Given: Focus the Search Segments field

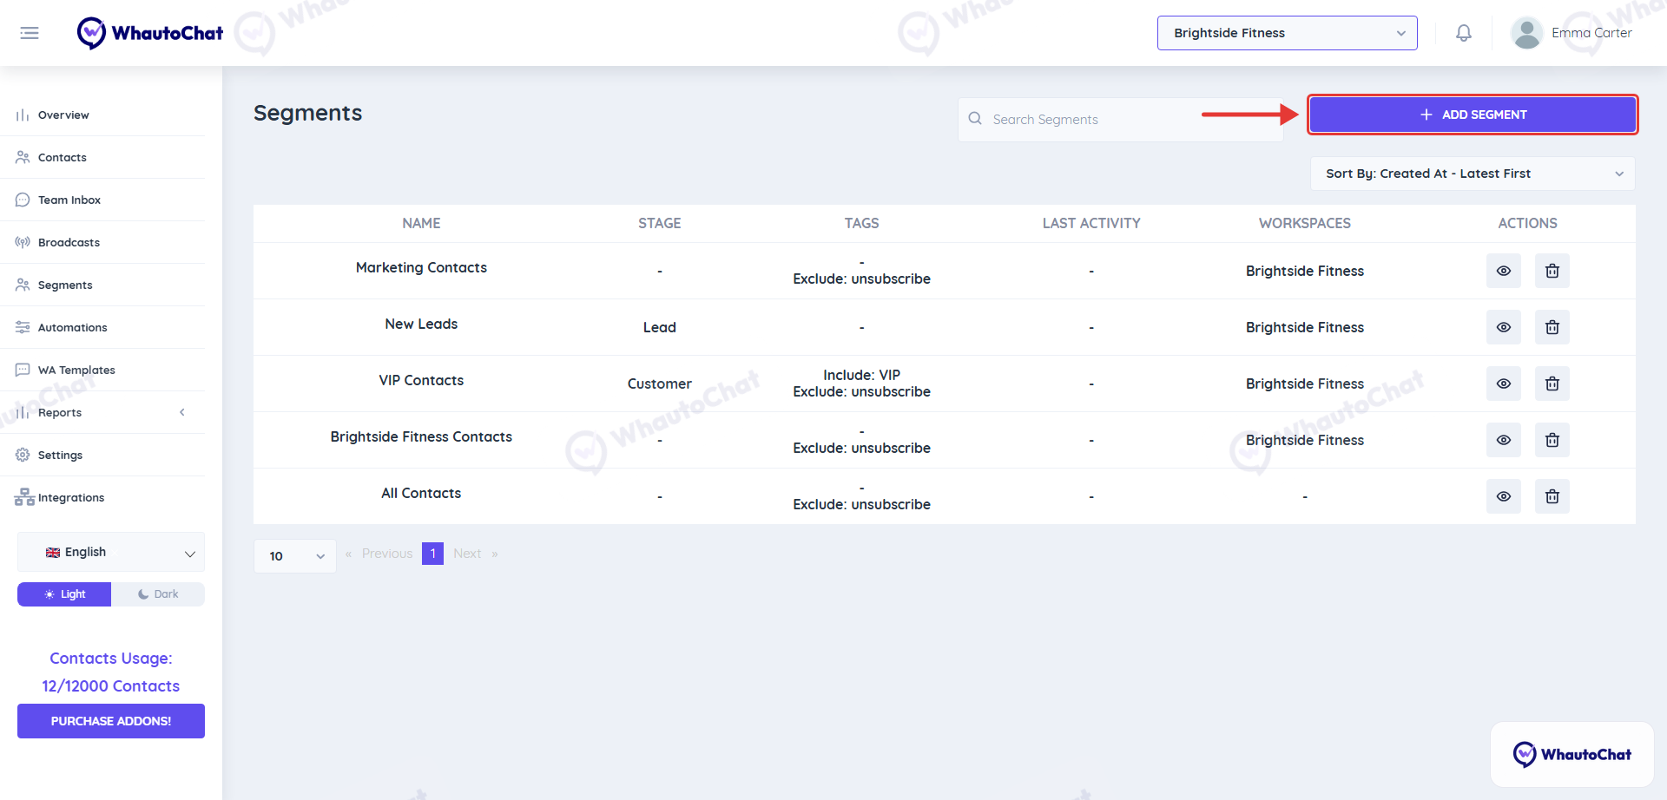Looking at the screenshot, I should tap(1121, 120).
